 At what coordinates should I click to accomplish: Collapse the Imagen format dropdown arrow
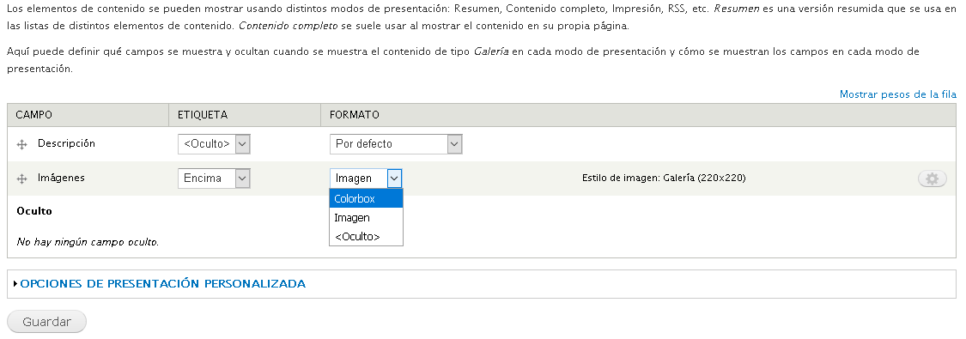(x=394, y=179)
